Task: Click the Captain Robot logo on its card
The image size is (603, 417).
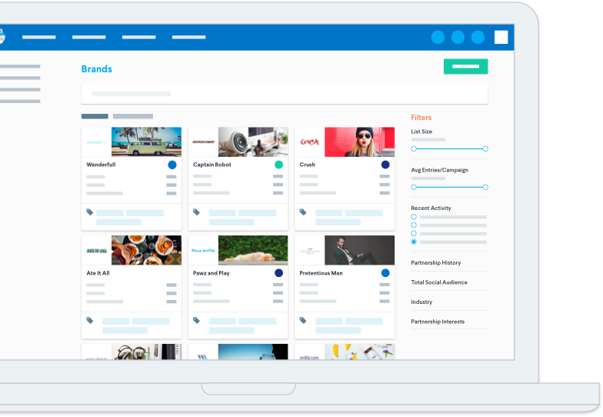Action: coord(203,142)
